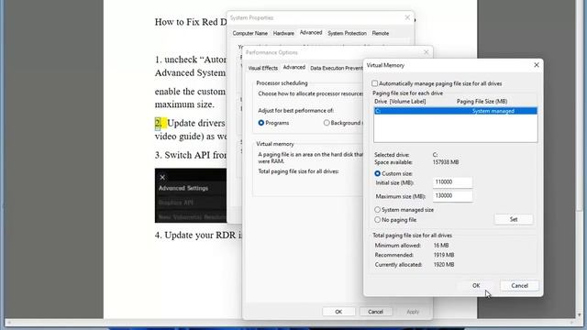Click the Initial size input field
587x330 pixels.
452,182
